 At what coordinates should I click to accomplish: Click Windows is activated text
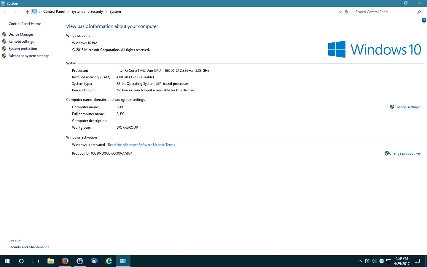point(88,145)
